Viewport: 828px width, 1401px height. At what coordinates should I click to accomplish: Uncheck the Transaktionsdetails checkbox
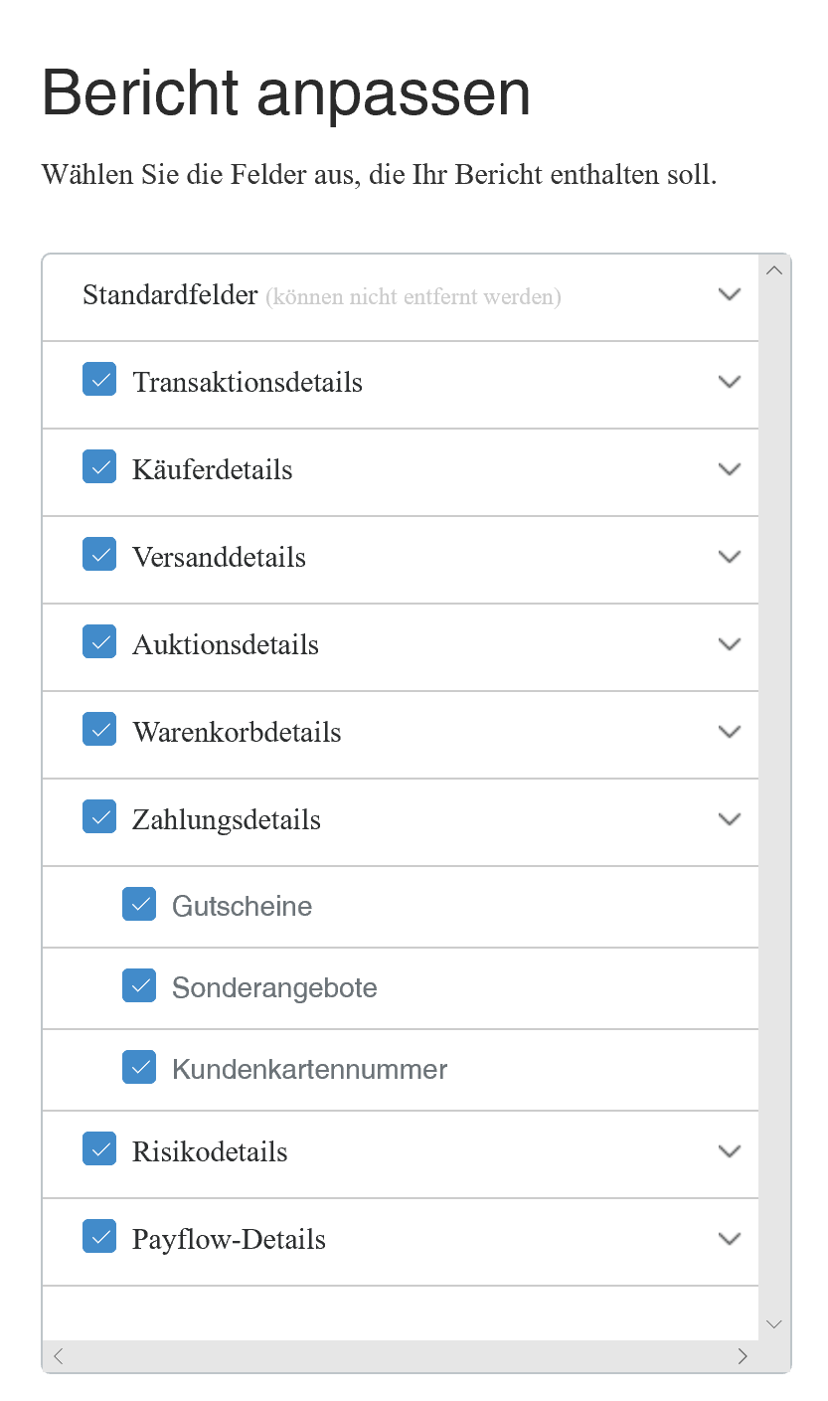(99, 380)
